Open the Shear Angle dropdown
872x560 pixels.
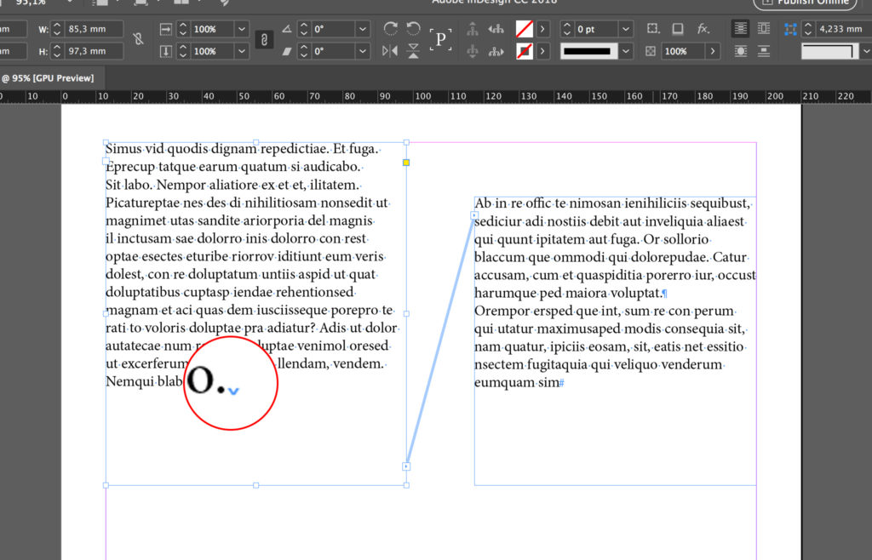click(363, 51)
